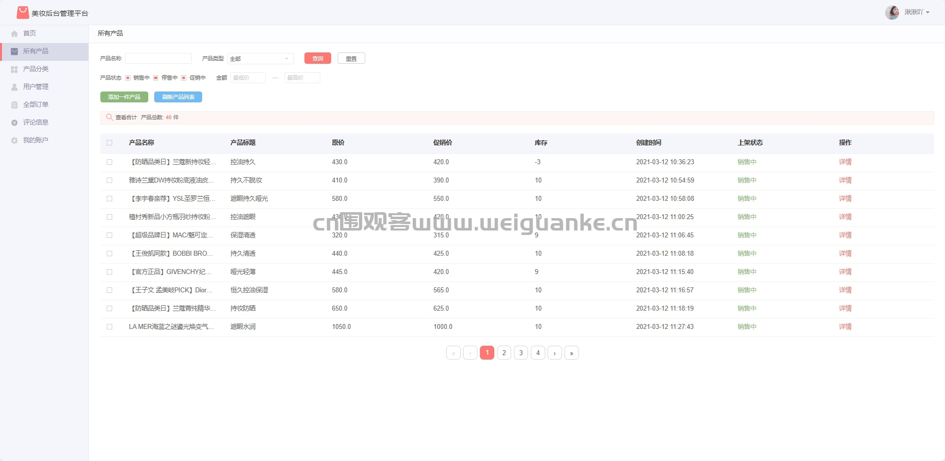Click the magnifier icon beside 查看合计
The image size is (945, 461).
[109, 117]
